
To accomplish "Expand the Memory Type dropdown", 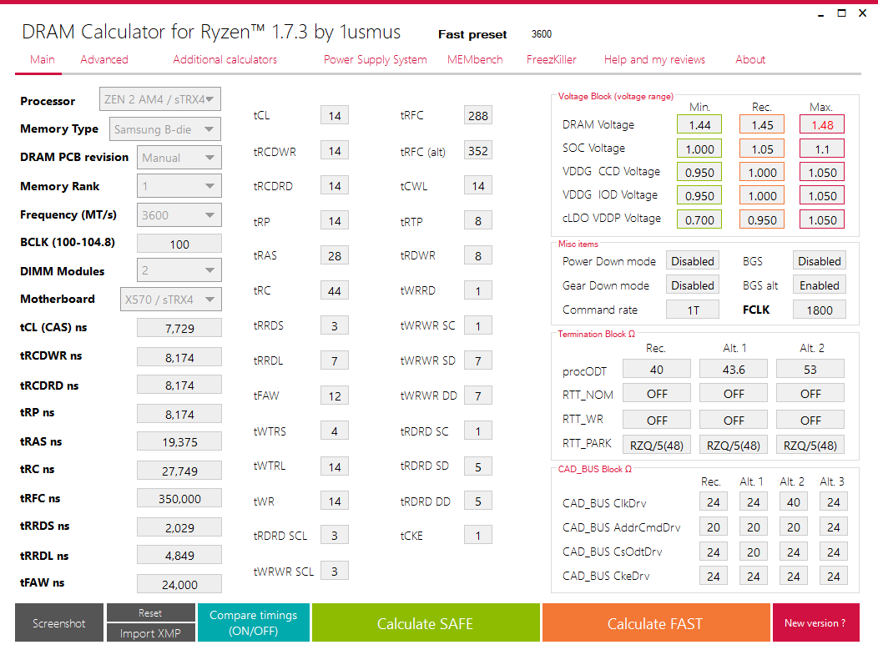I will 165,129.
